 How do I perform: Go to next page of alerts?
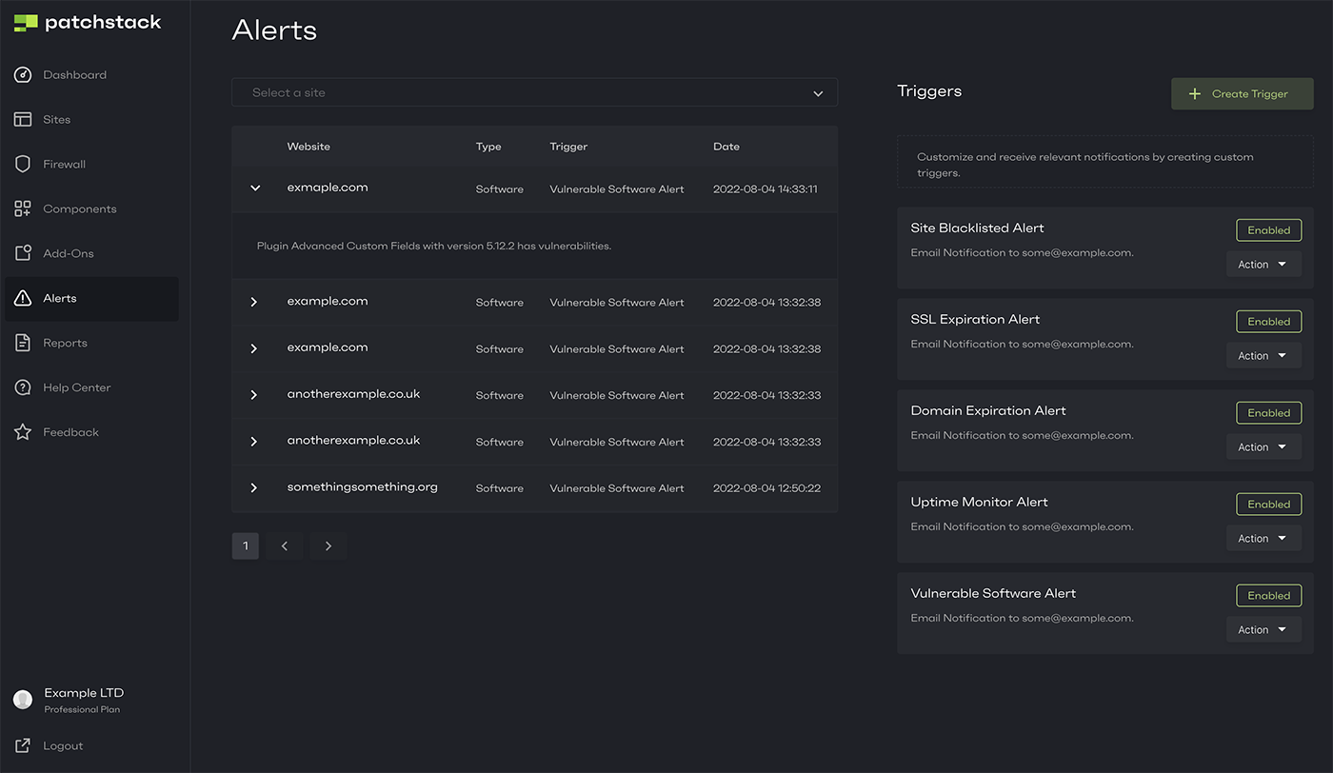point(328,546)
